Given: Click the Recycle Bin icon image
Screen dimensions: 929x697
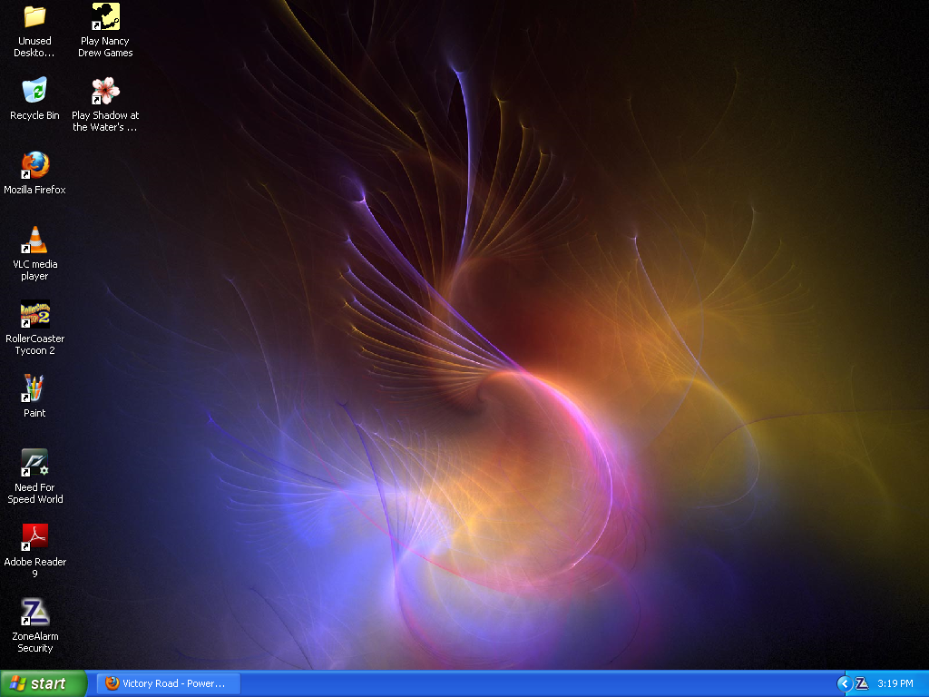Looking at the screenshot, I should click(x=34, y=91).
